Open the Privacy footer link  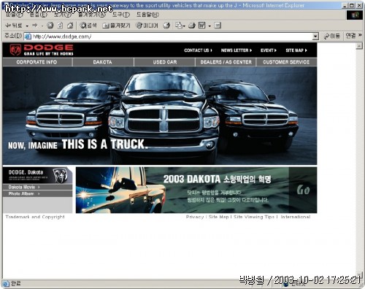click(x=195, y=217)
